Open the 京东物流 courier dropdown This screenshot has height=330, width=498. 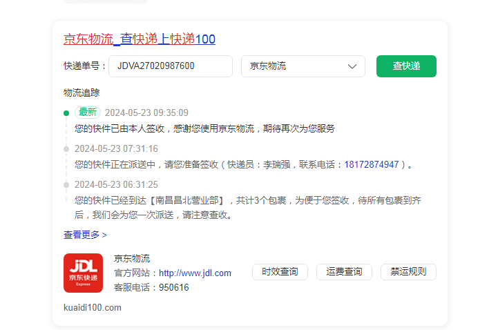(303, 66)
